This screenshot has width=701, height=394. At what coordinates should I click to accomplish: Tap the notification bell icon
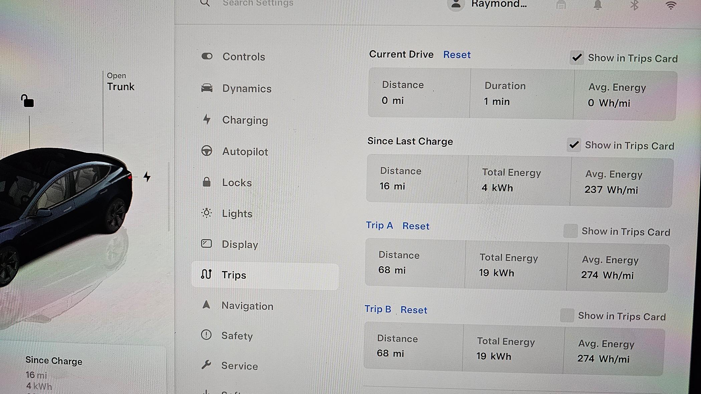[x=598, y=5]
